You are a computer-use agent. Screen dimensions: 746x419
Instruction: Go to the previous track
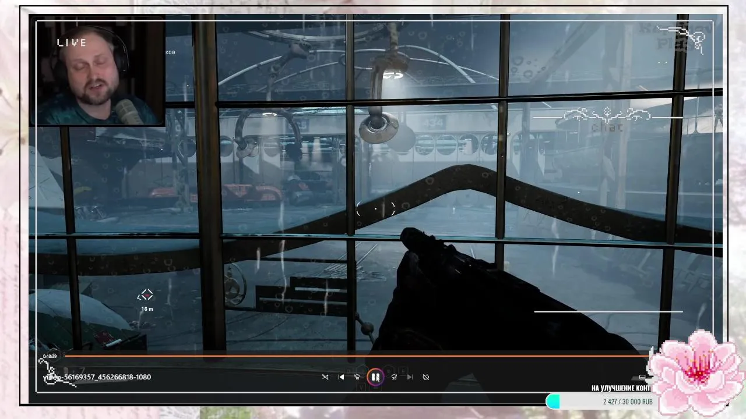(342, 377)
